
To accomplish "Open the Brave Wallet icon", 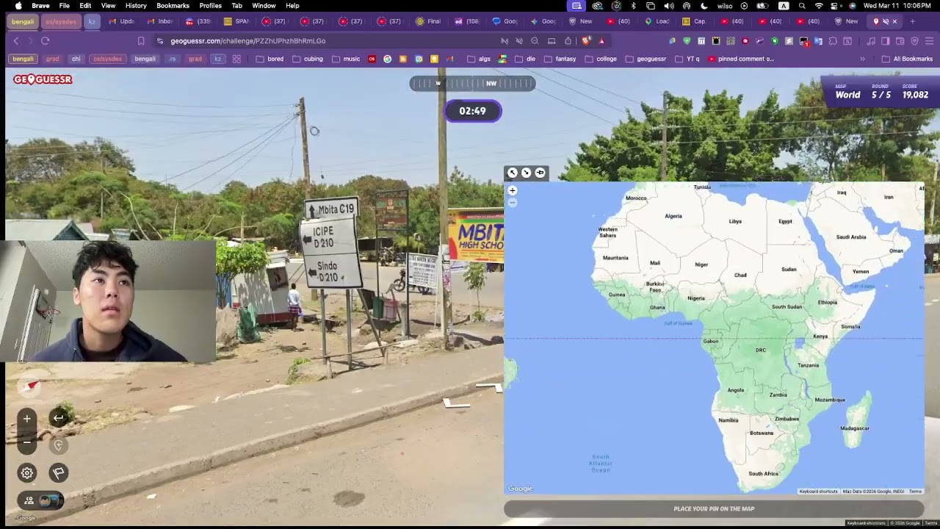I will (900, 41).
